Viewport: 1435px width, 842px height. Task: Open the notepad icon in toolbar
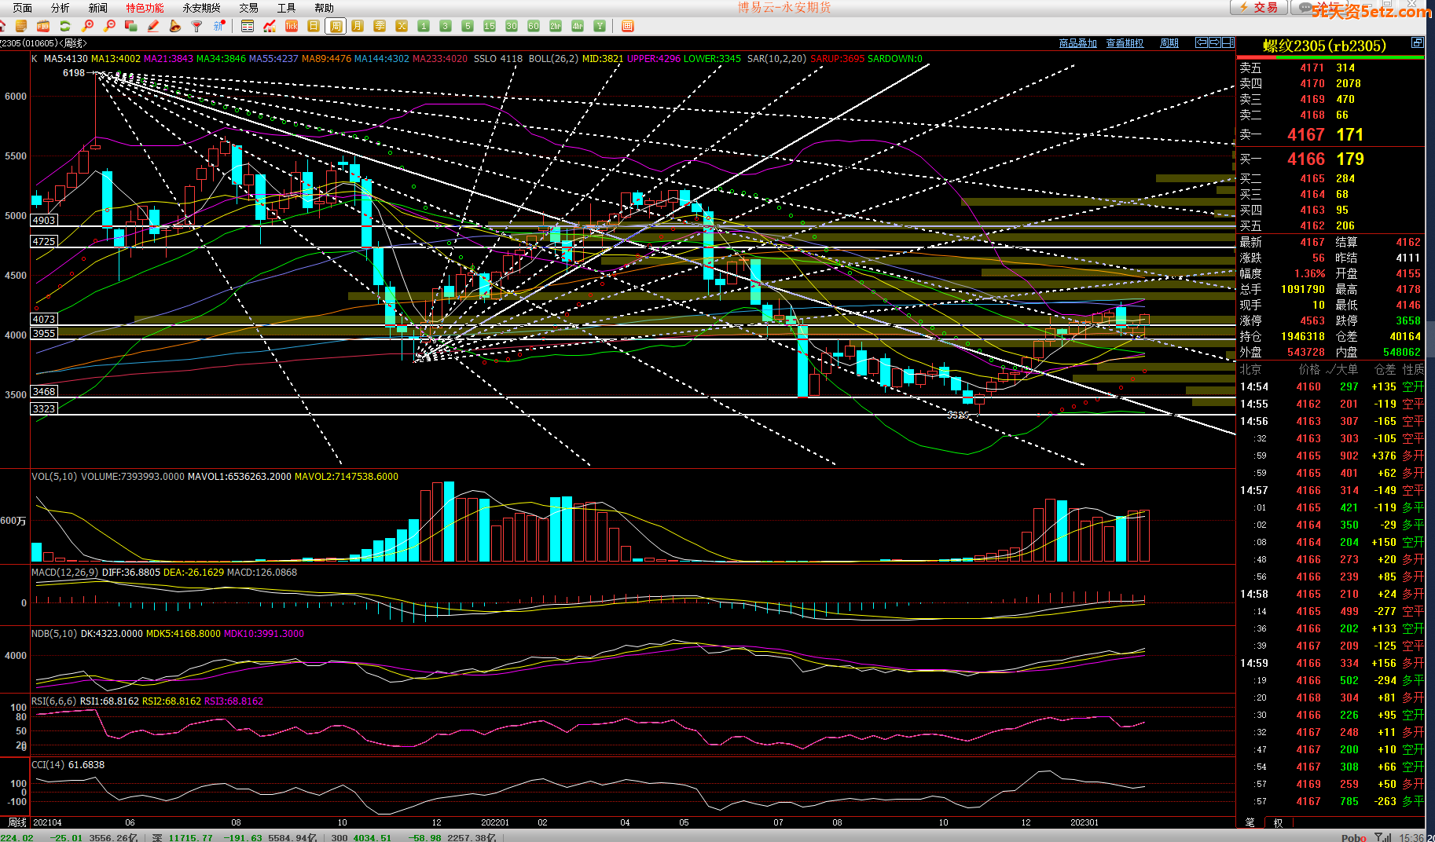[21, 26]
